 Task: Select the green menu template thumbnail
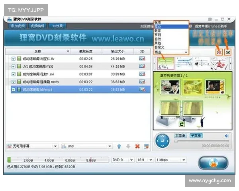click(x=166, y=63)
